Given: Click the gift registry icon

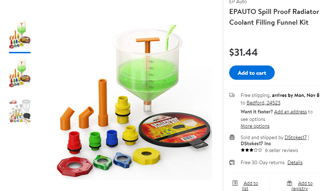Looking at the screenshot, I should click(289, 183).
